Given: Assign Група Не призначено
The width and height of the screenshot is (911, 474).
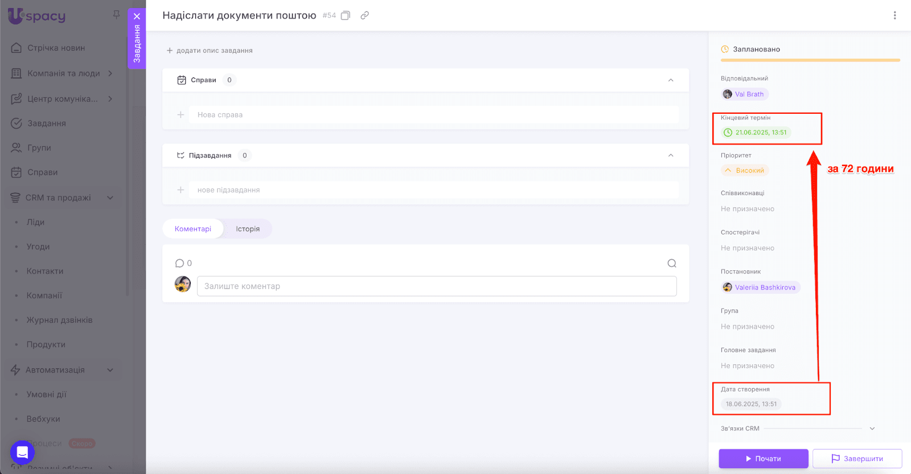Looking at the screenshot, I should (748, 327).
